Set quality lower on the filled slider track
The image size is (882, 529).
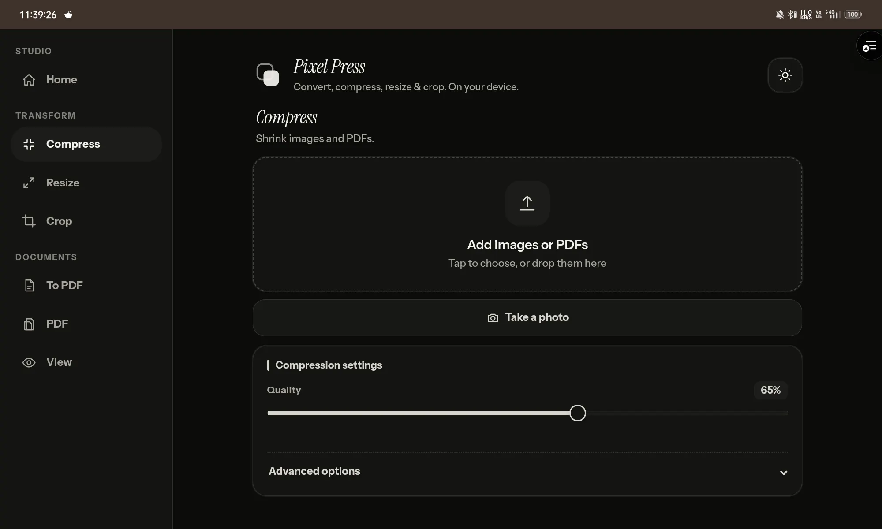click(418, 413)
